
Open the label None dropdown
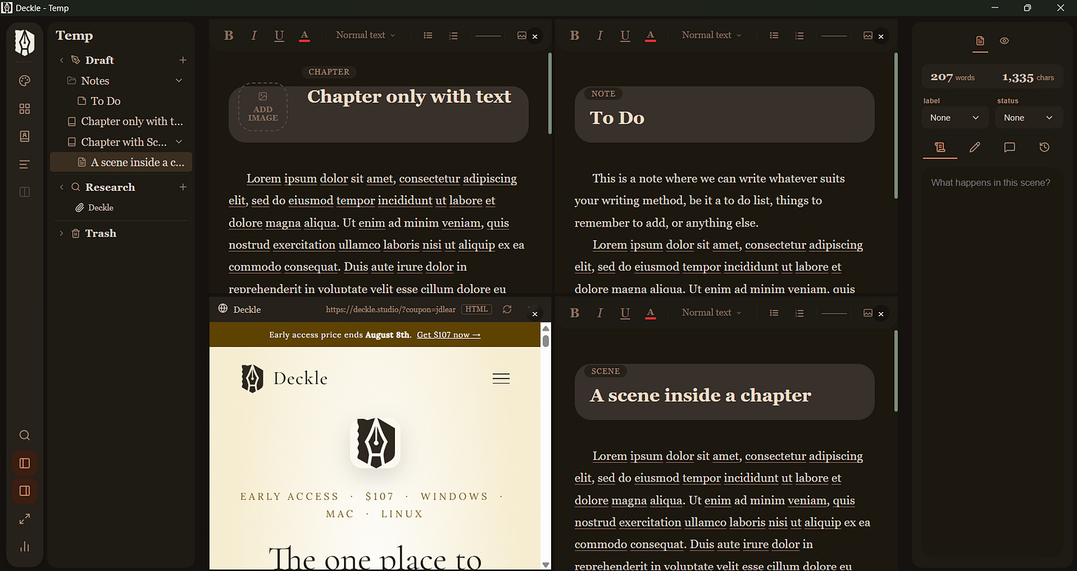click(955, 118)
